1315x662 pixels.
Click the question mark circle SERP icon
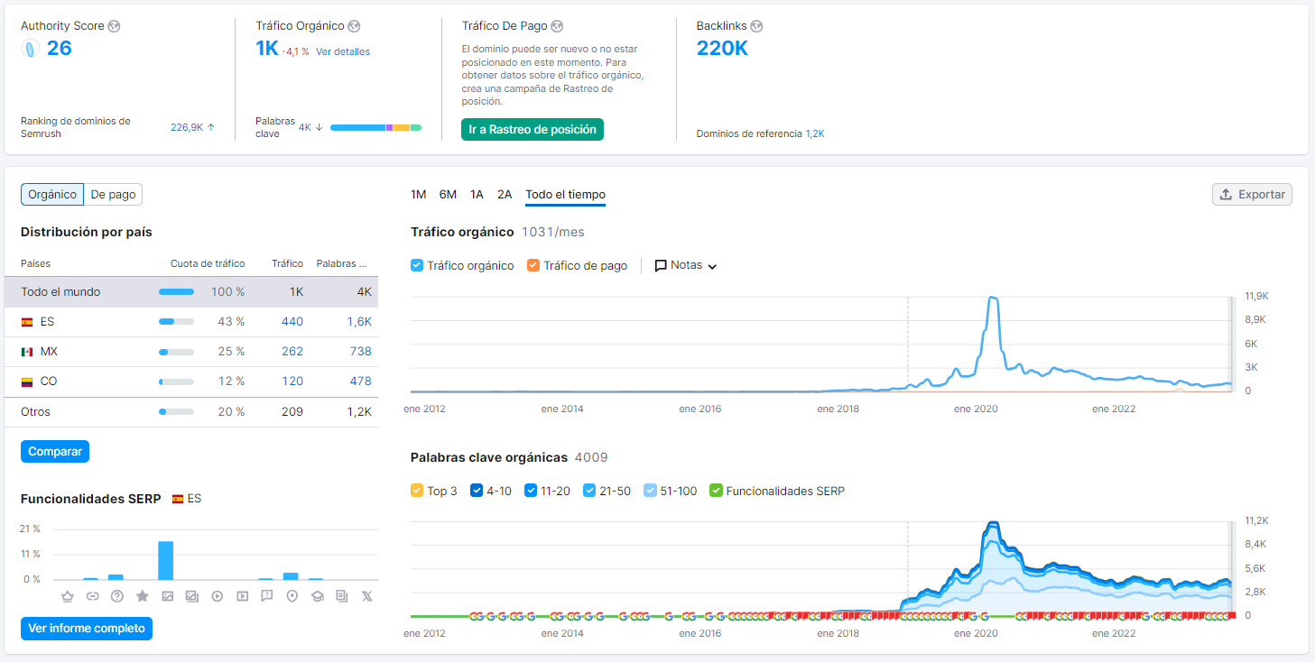pyautogui.click(x=116, y=596)
